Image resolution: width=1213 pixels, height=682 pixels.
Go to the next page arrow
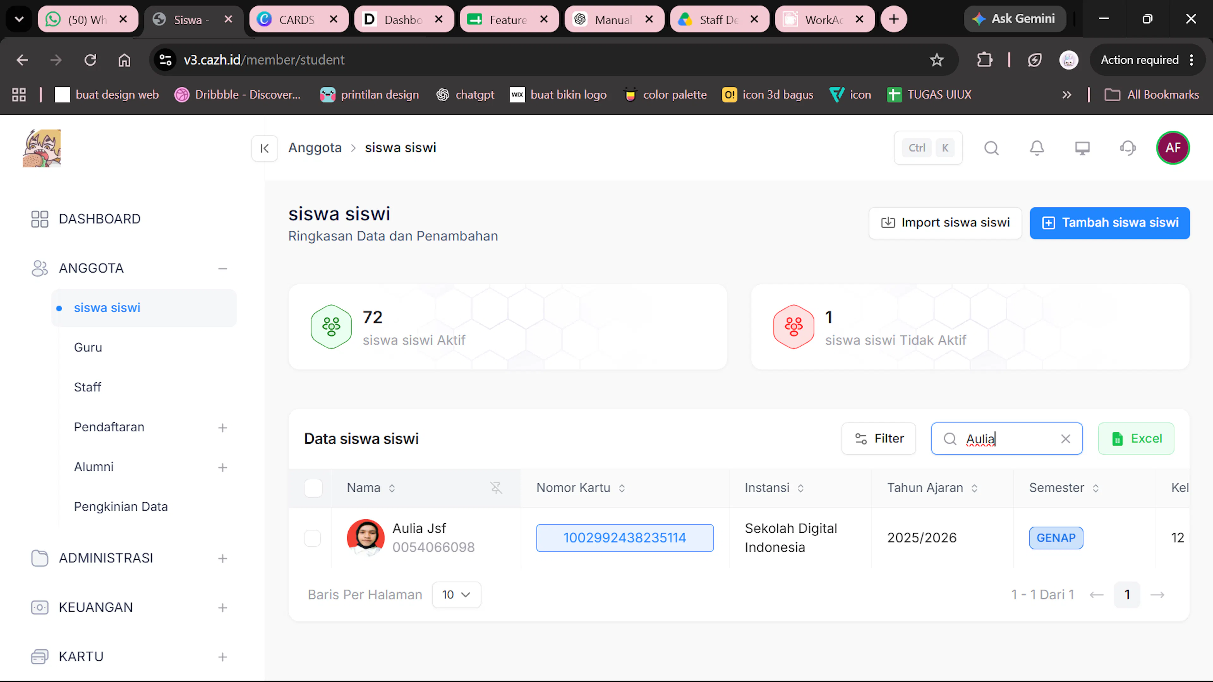[1157, 595]
